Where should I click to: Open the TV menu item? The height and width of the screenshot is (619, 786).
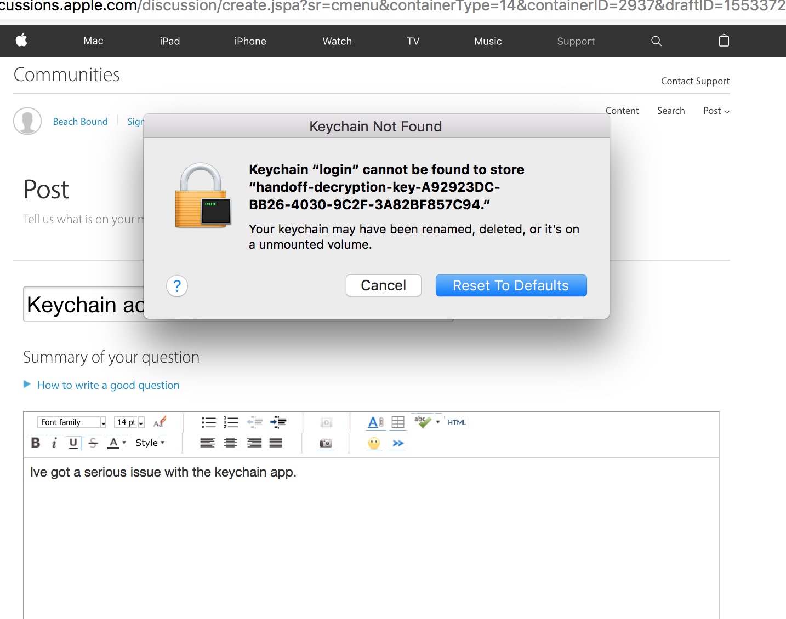click(x=413, y=41)
